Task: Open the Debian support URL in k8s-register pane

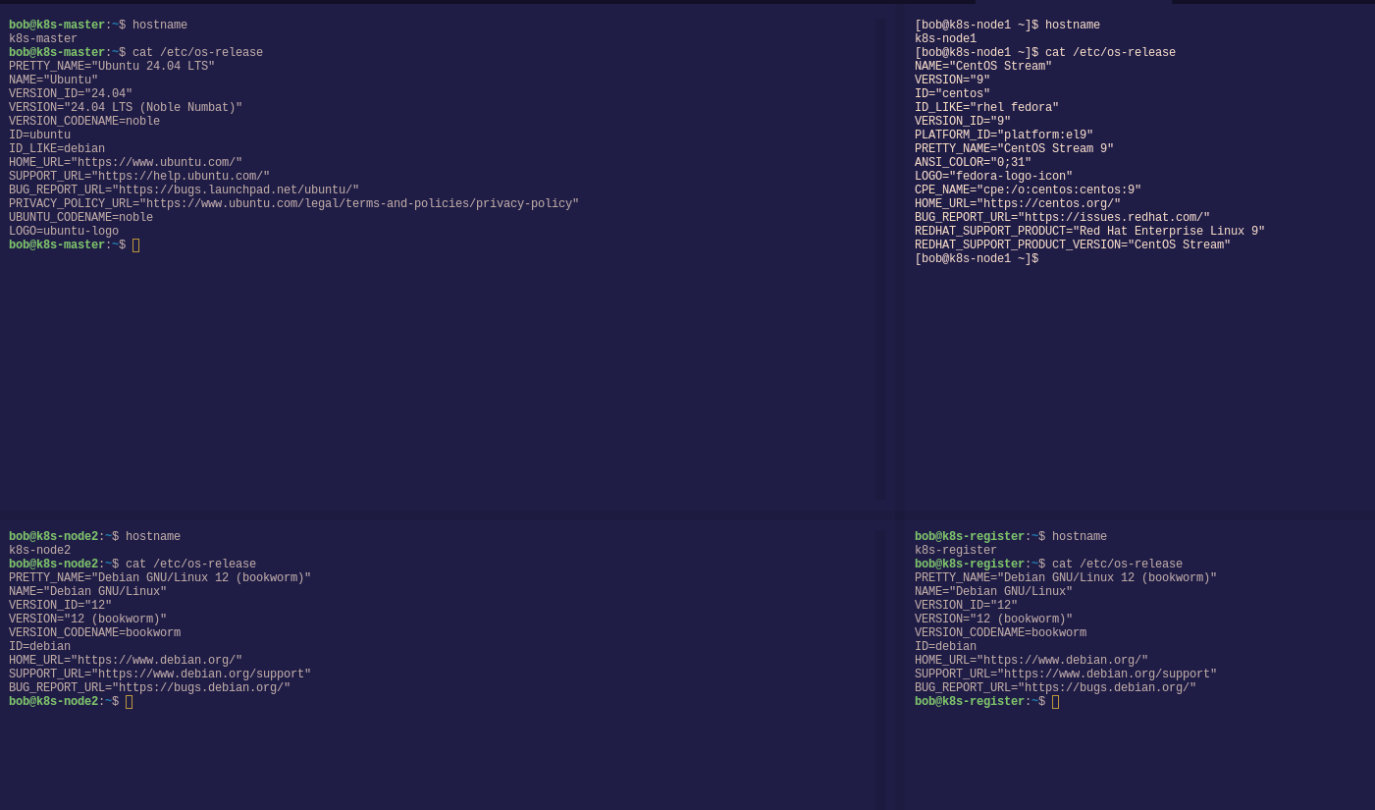Action: coord(1067,674)
